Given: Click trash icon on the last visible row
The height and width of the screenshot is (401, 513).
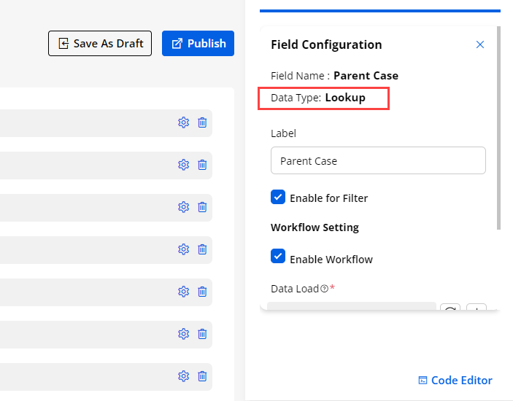Looking at the screenshot, I should click(202, 376).
